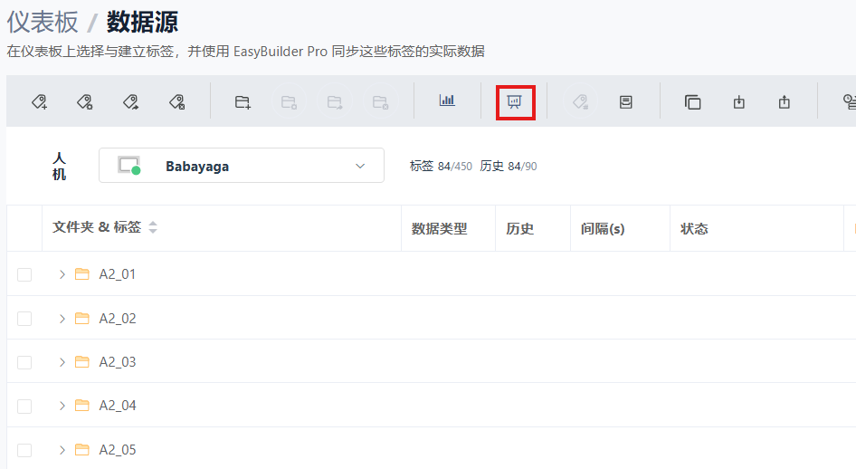Click the export (upload arrow) icon
Viewport: 856px width, 469px height.
tap(785, 101)
